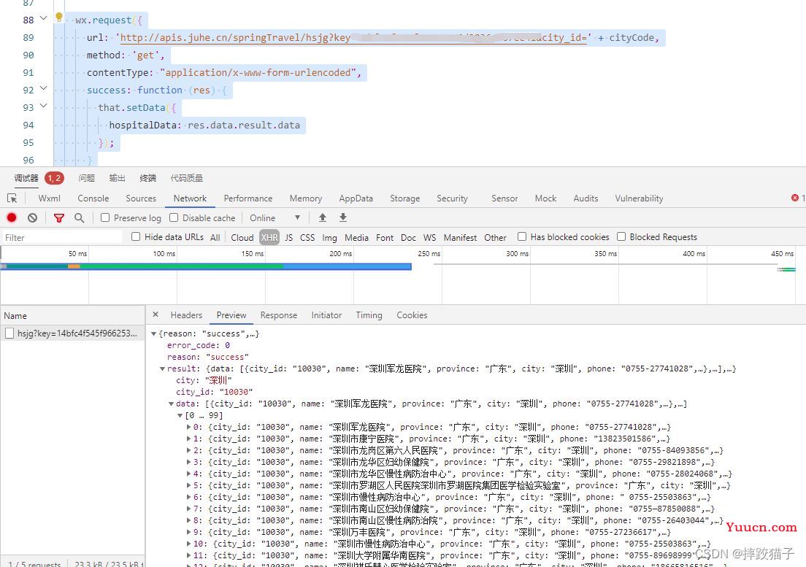Viewport: 806px width, 567px height.
Task: Select the WS request type filter
Action: 429,237
